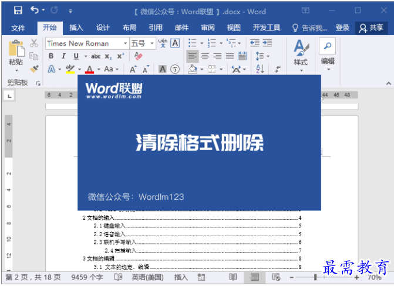The width and height of the screenshot is (394, 286).
Task: Click the 共享 share button
Action: (x=371, y=28)
